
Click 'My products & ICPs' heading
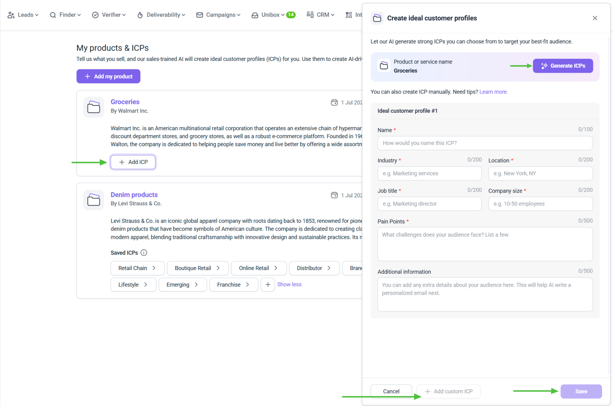[112, 48]
